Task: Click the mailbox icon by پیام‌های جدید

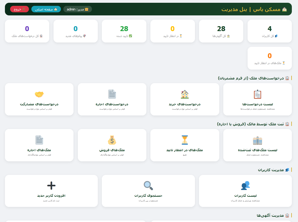Action: click(x=84, y=36)
